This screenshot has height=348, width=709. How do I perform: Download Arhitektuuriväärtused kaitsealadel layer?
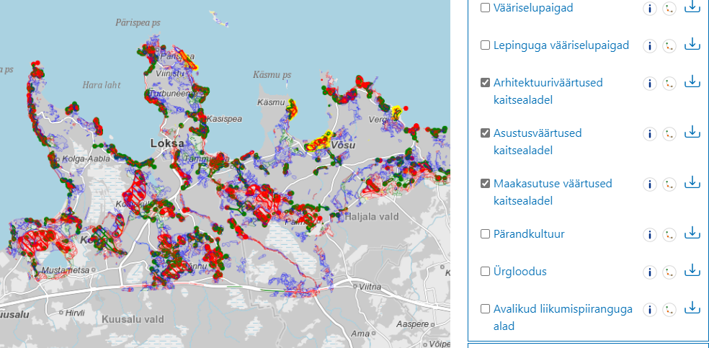click(x=692, y=81)
